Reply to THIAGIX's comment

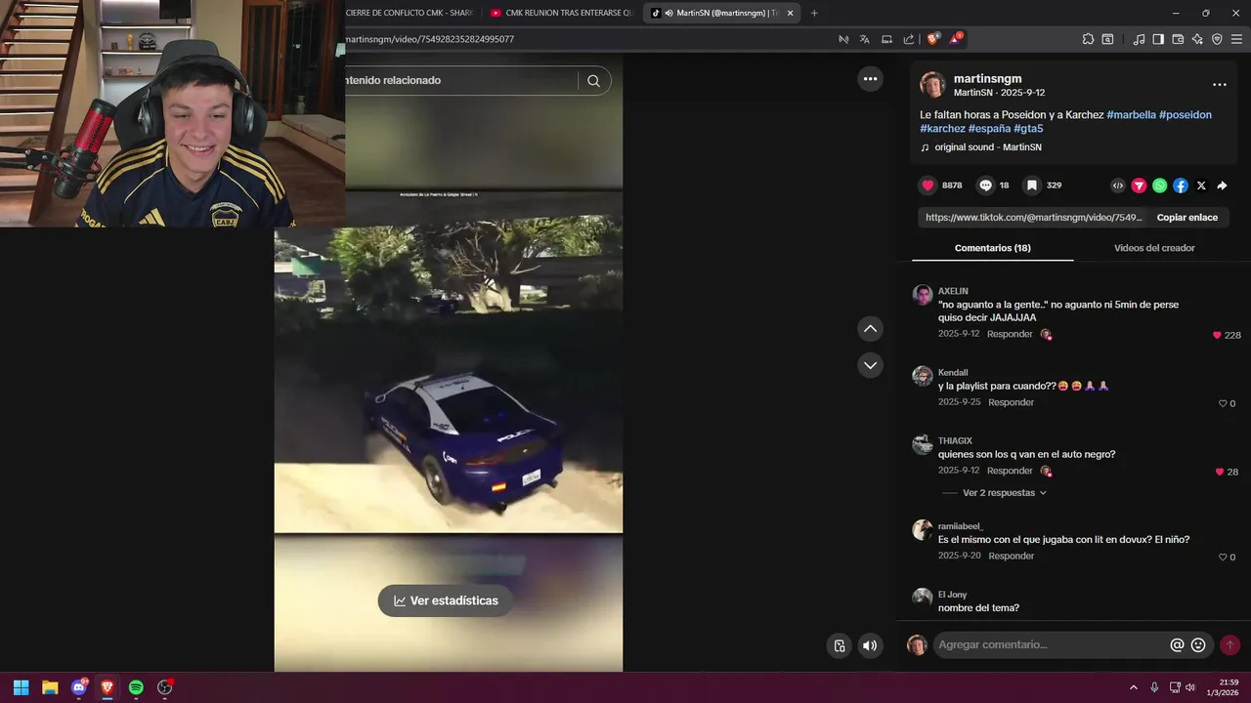coord(1010,471)
